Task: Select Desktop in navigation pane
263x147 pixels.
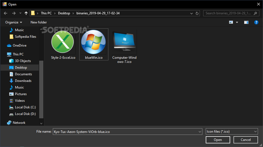Action: point(20,67)
